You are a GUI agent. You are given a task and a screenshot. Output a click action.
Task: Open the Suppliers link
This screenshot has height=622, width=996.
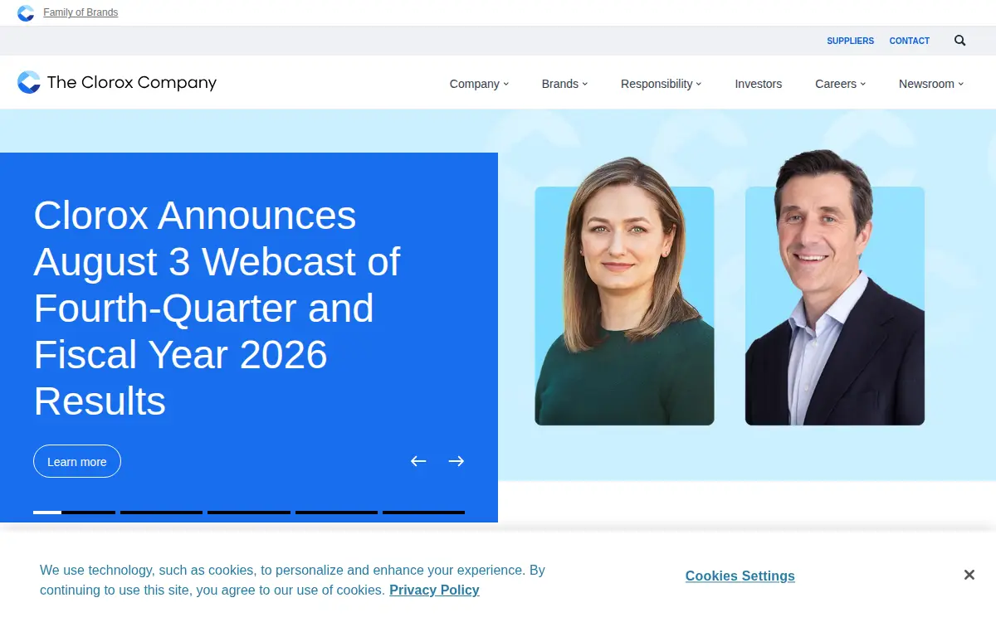point(850,41)
